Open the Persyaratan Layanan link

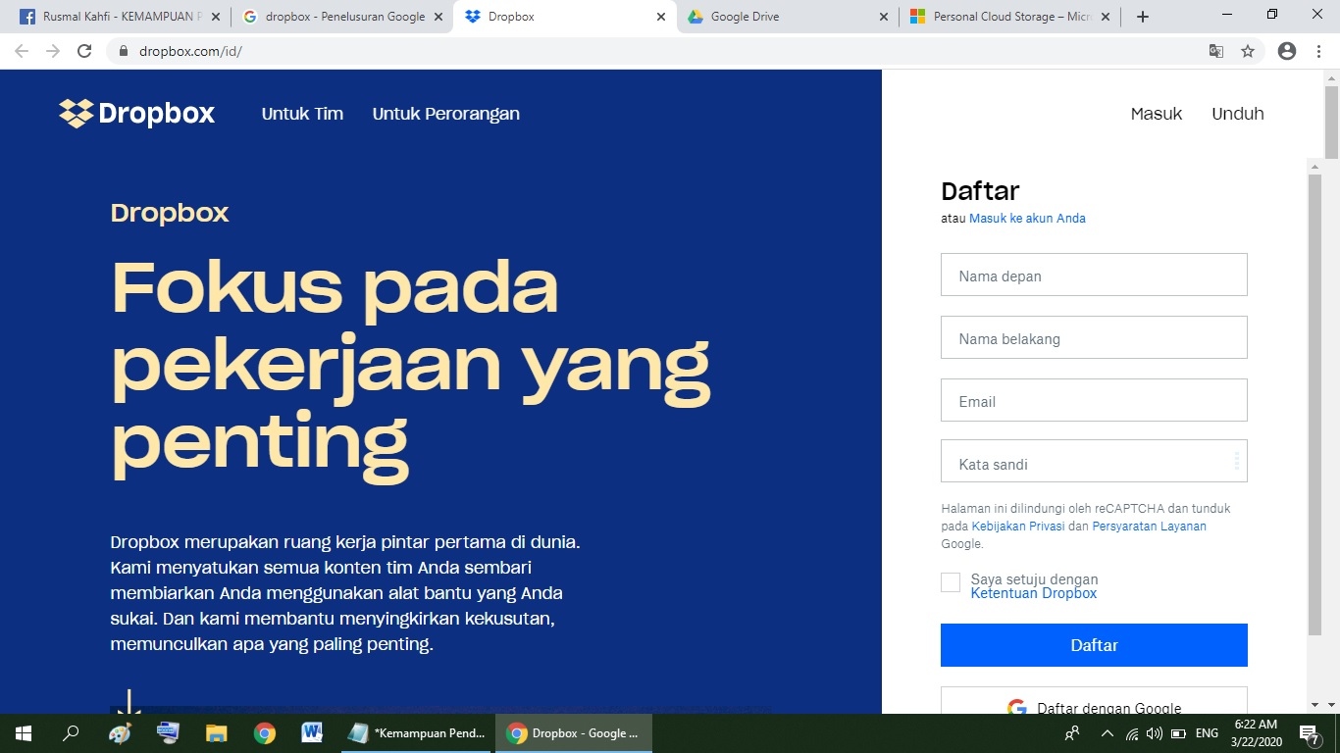point(1149,527)
